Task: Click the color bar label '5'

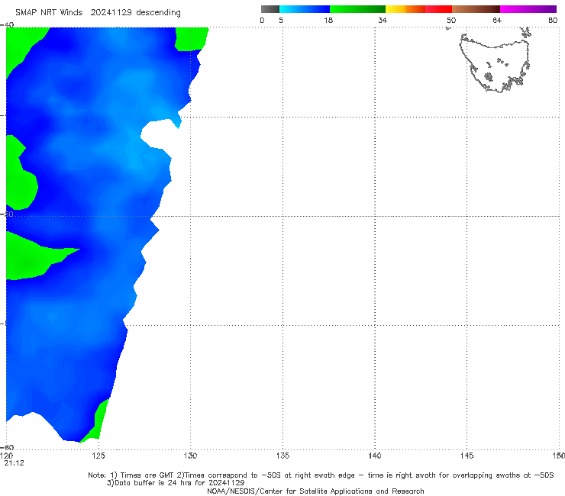Action: [x=281, y=20]
